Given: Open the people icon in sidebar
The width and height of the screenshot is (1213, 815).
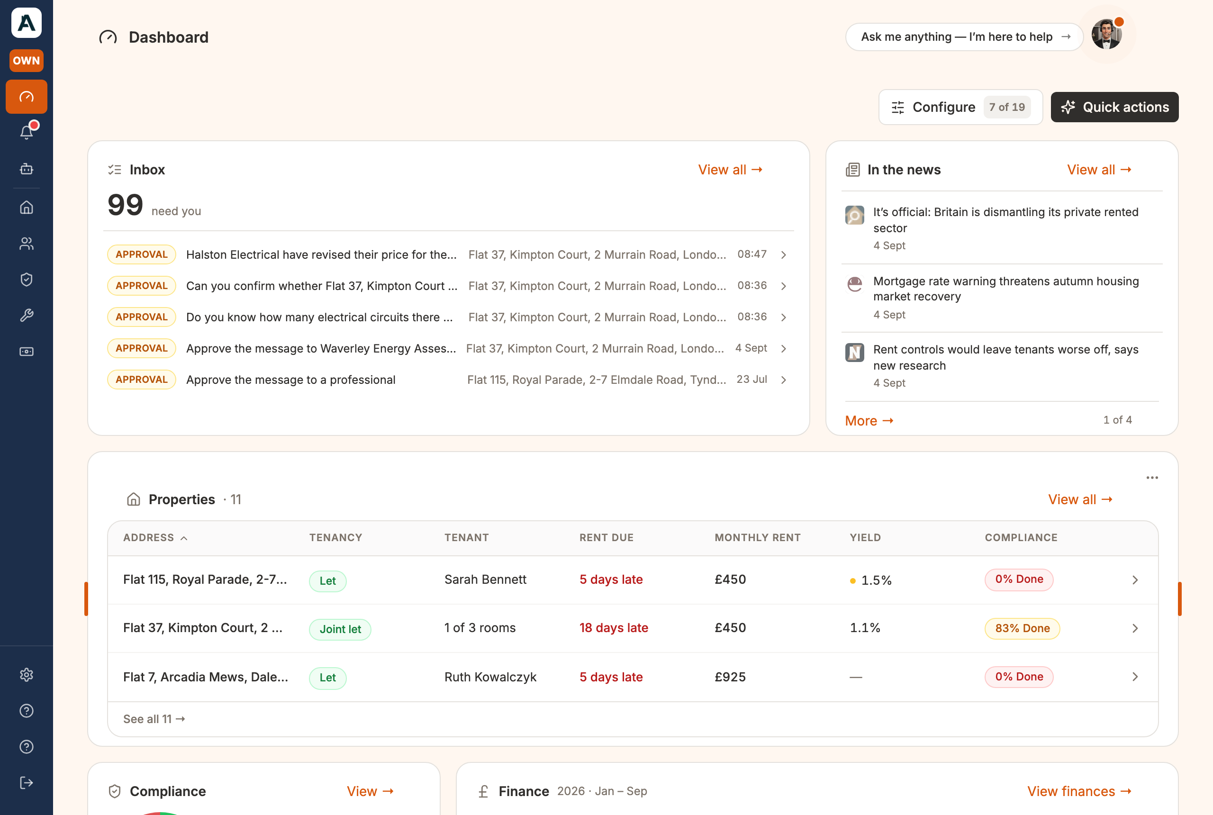Looking at the screenshot, I should tap(27, 243).
